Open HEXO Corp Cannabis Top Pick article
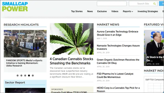164x93 pixels. tap(118, 89)
